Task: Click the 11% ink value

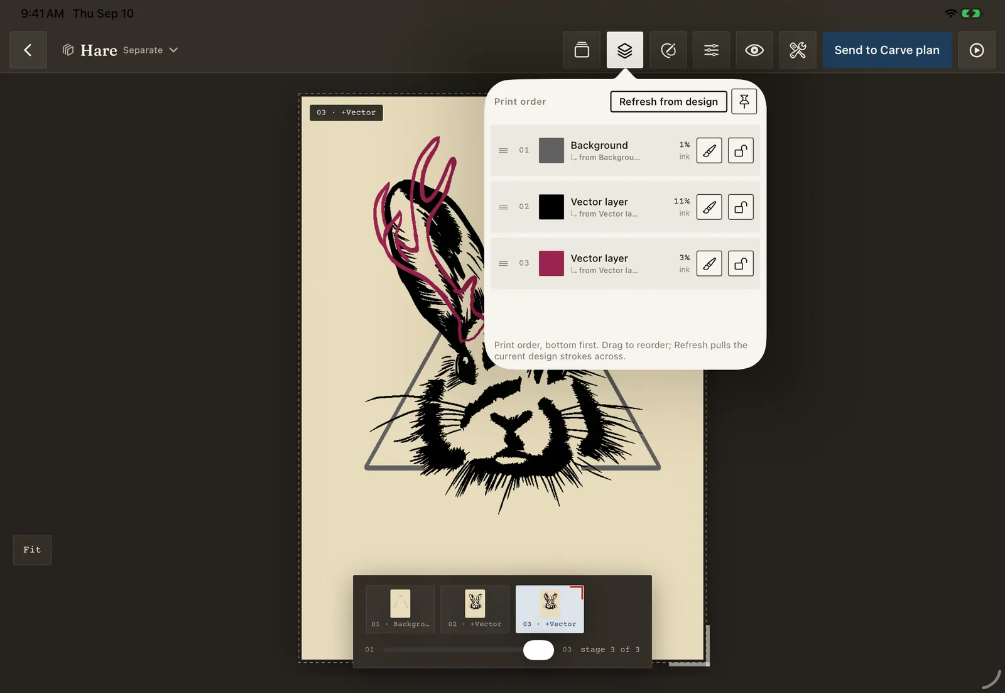Action: tap(682, 201)
